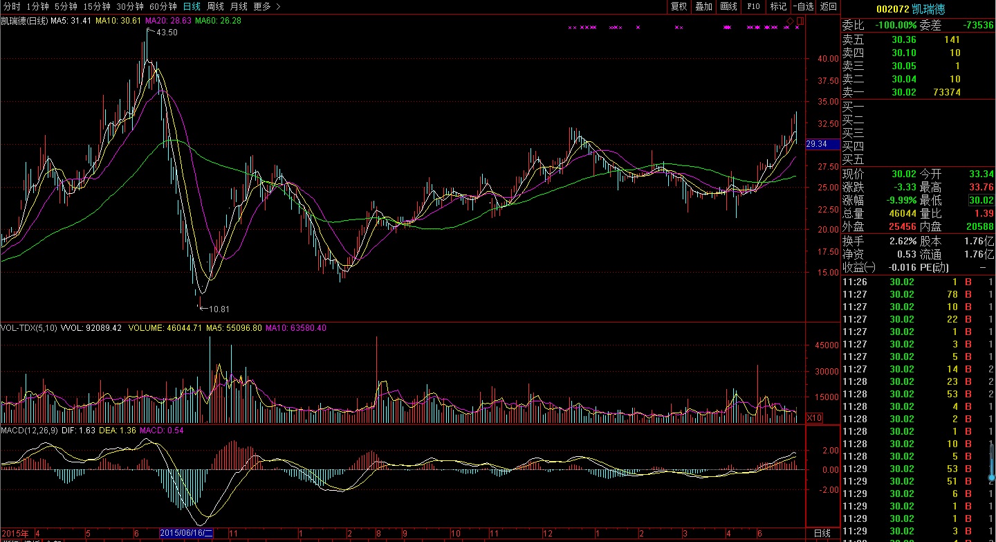
Task: Click the 日线 period label below the axis
Action: point(822,534)
